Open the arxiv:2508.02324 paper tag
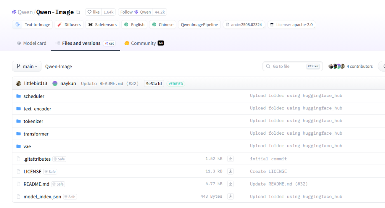 244,25
